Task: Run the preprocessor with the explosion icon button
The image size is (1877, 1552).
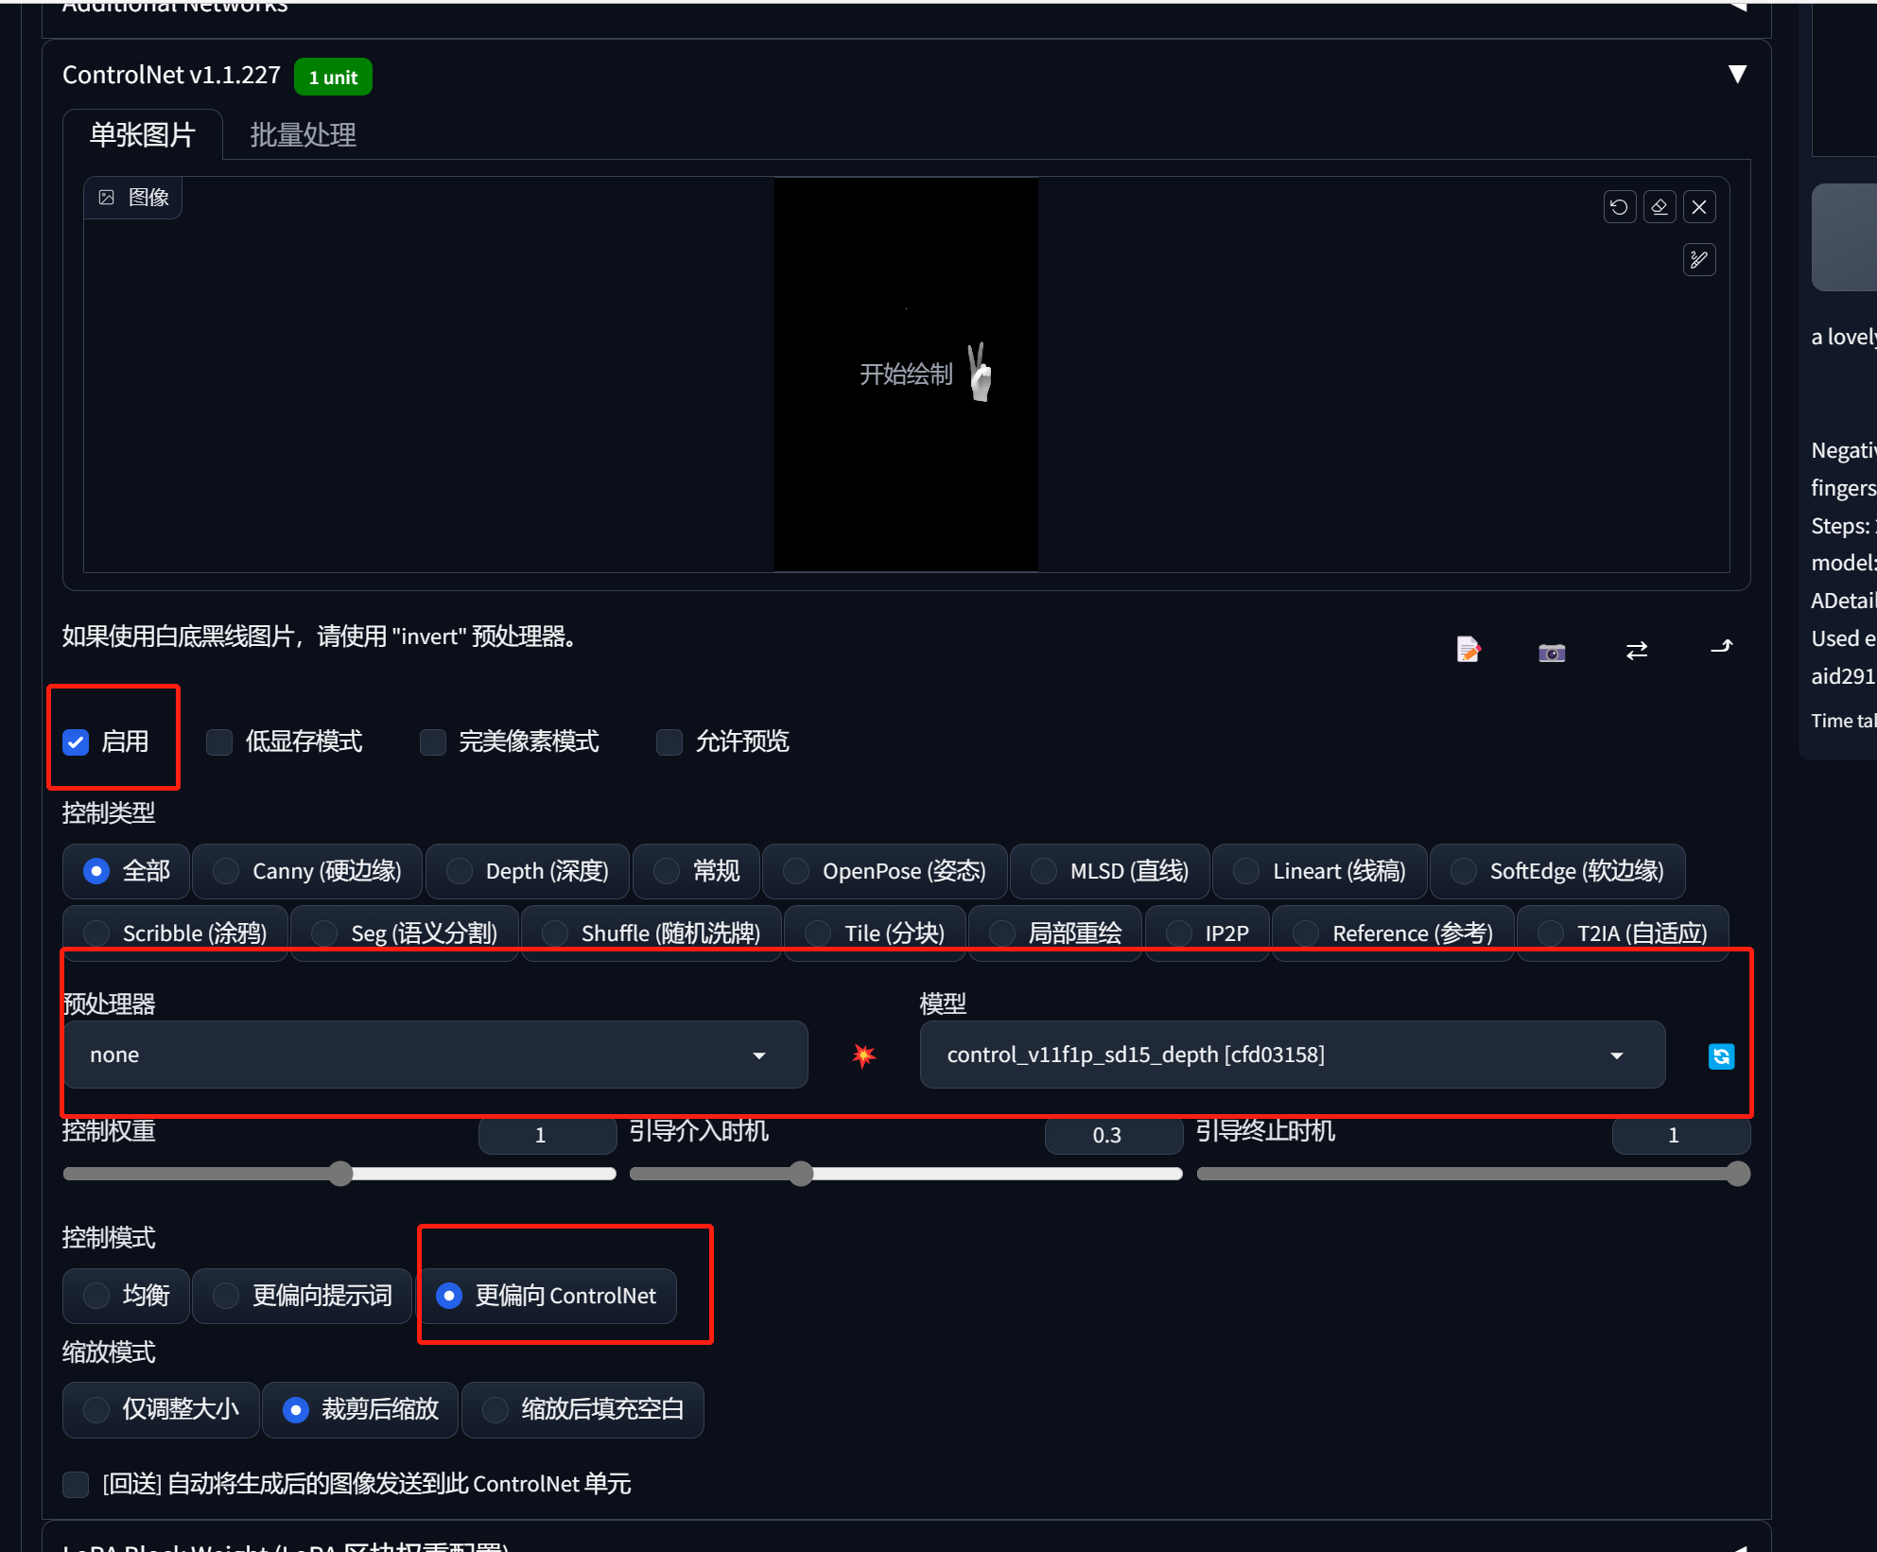Action: pyautogui.click(x=862, y=1055)
